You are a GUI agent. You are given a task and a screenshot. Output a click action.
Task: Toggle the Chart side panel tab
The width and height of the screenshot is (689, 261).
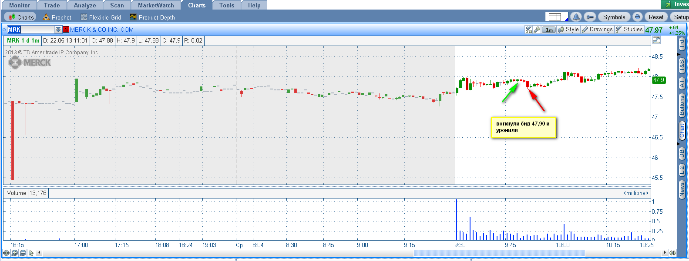[682, 131]
